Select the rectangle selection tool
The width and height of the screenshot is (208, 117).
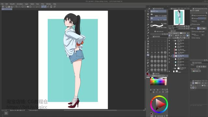(148, 22)
